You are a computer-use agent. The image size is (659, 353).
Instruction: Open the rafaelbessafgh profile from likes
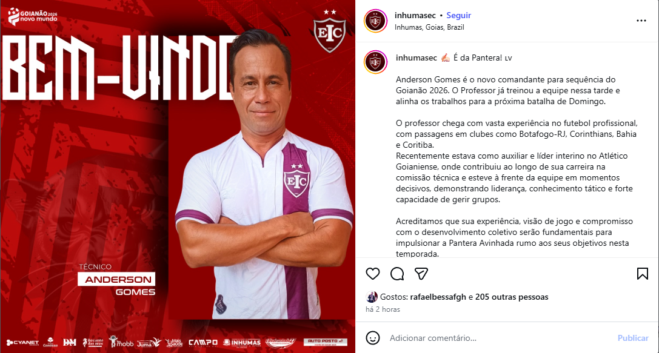point(438,297)
